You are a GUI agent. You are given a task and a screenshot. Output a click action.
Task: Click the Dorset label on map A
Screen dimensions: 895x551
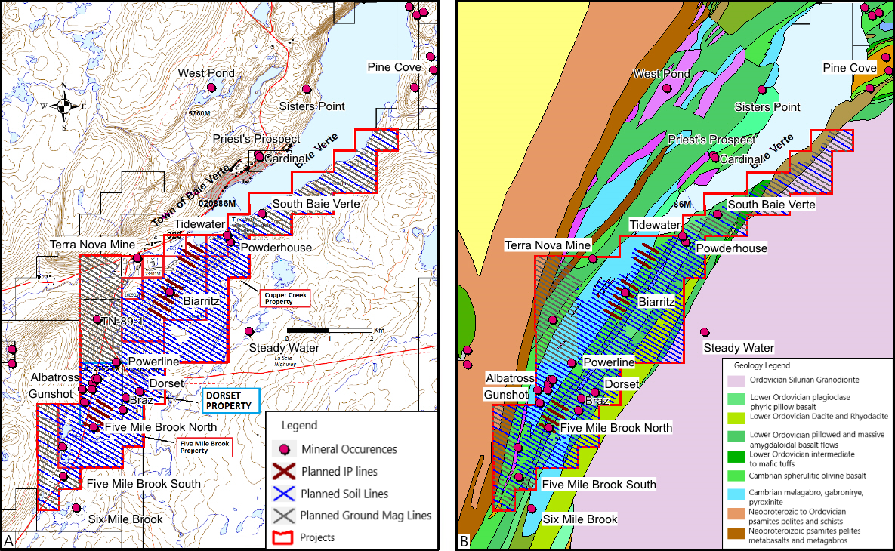pos(166,383)
